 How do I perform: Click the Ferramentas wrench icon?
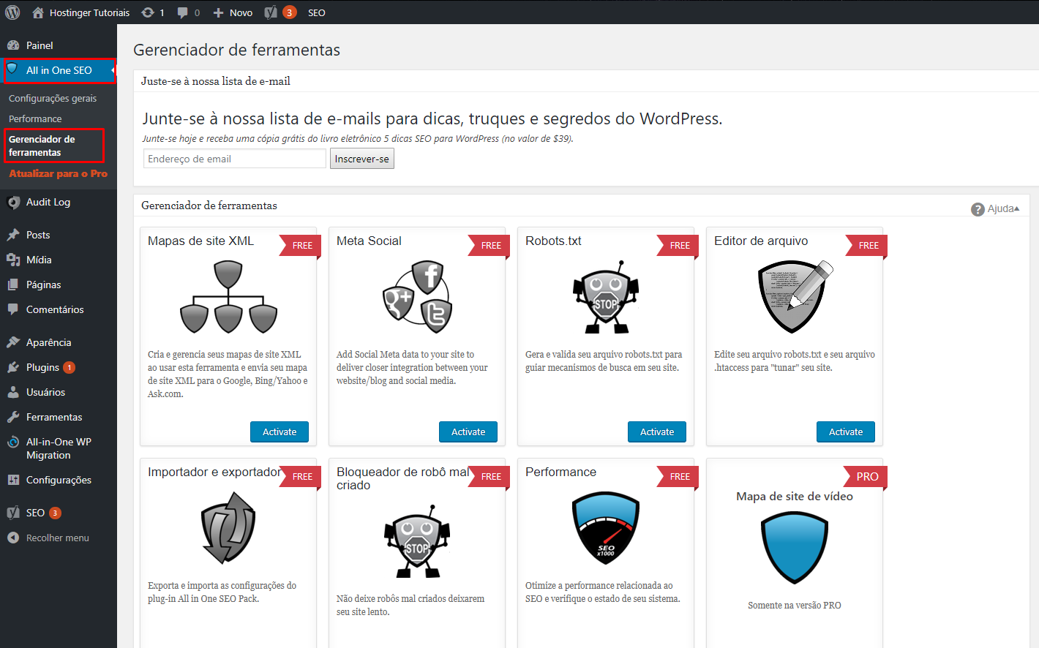(x=13, y=417)
